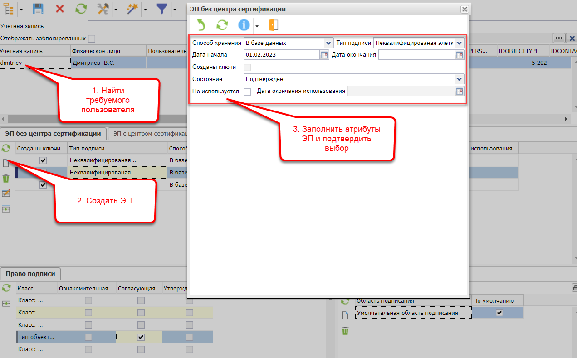This screenshot has width=577, height=358.
Task: Select the 'Право подписи' tab
Action: (x=30, y=274)
